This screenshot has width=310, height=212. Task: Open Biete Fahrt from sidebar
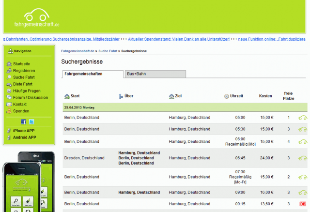(x=23, y=84)
